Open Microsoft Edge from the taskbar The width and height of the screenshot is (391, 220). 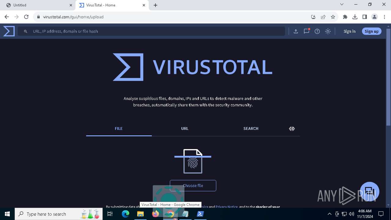(126, 214)
